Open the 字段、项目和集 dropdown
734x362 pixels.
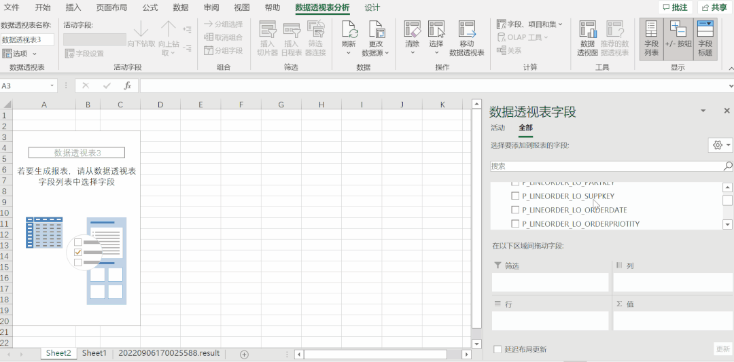pyautogui.click(x=530, y=24)
